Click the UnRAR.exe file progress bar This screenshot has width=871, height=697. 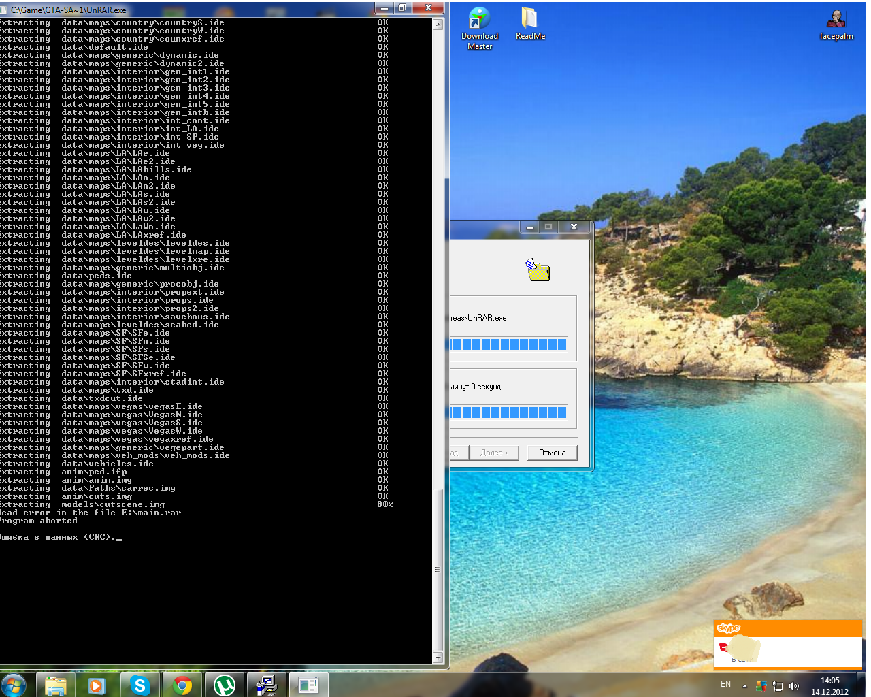(x=509, y=344)
